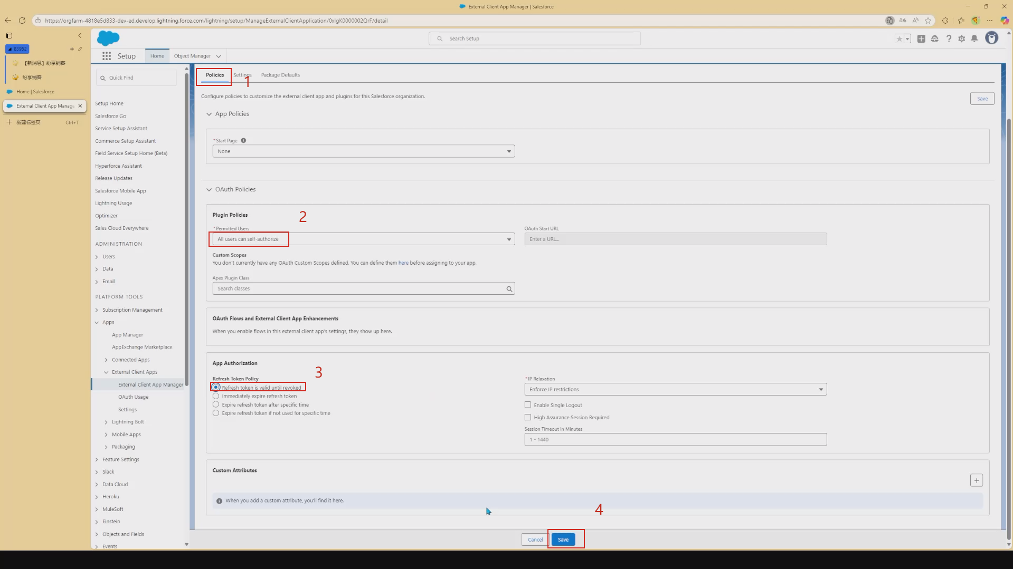Screen dimensions: 1013x569
Task: Toggle the browser tab actions panel icon
Action: [9, 36]
